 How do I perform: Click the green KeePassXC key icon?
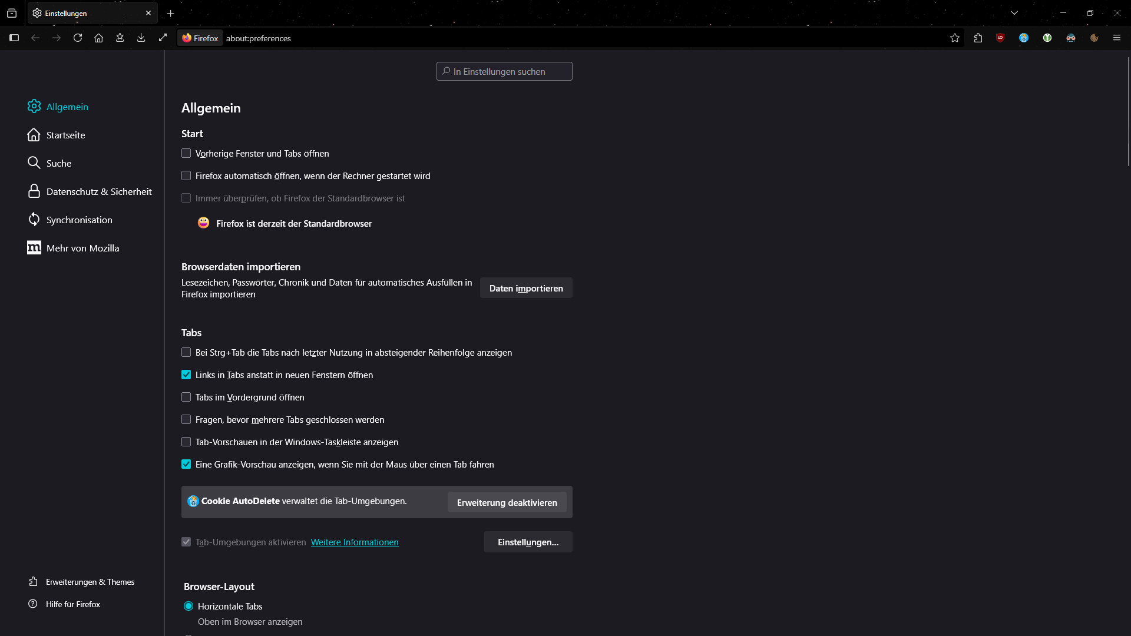pos(1047,38)
